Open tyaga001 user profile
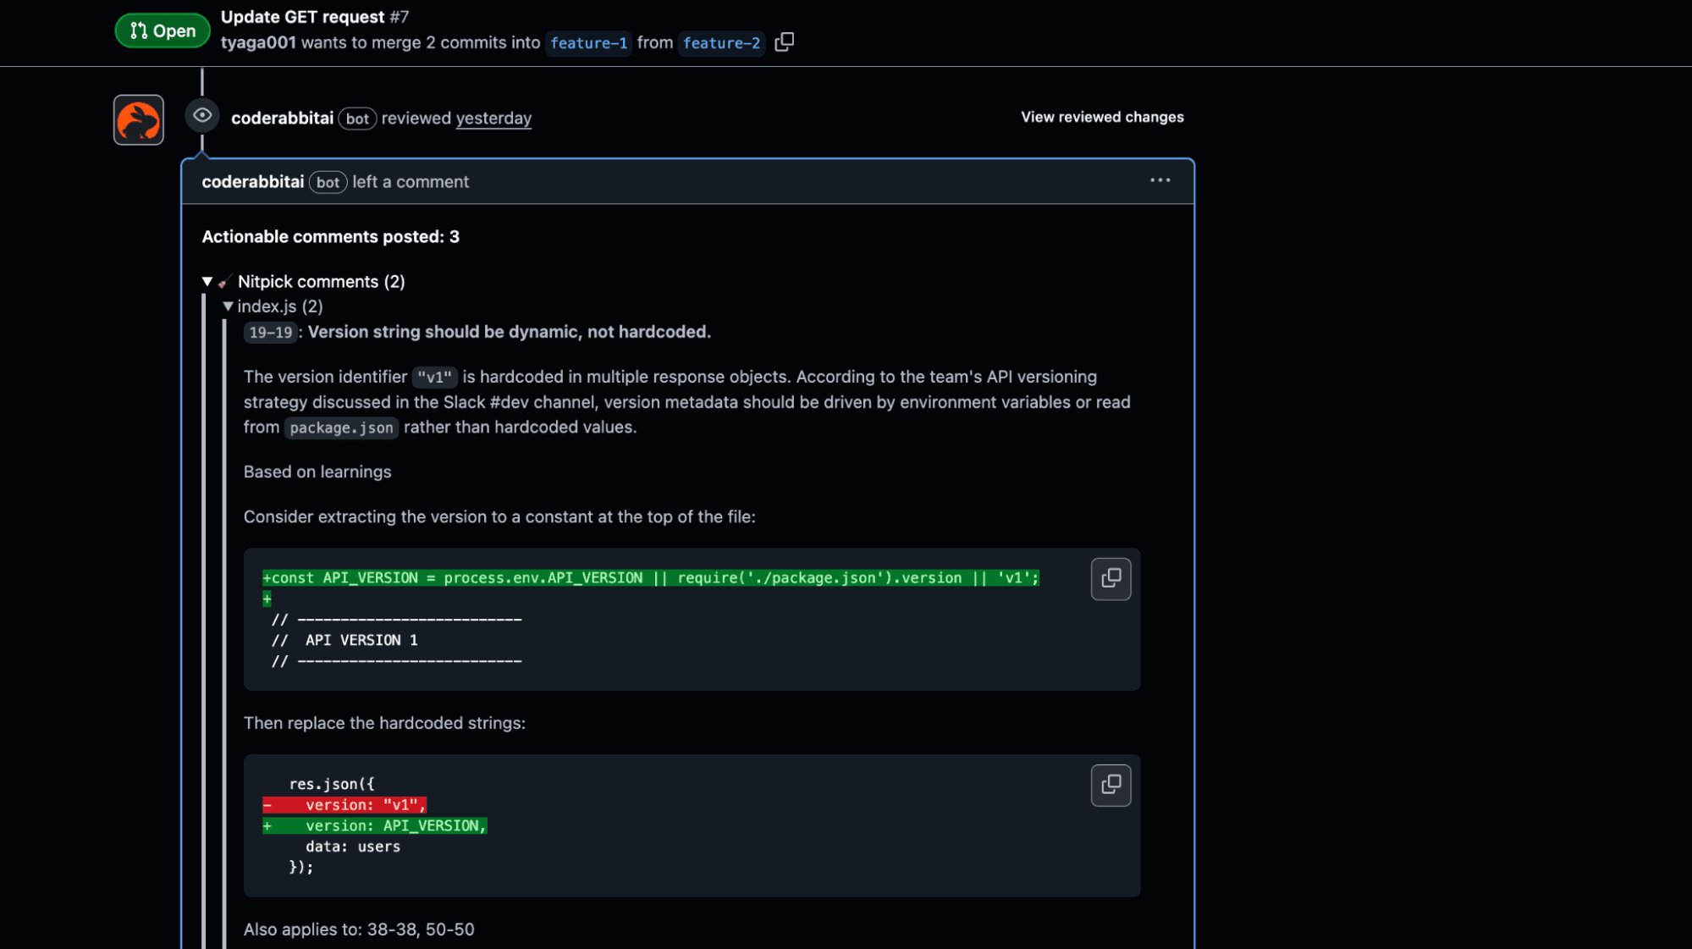The width and height of the screenshot is (1692, 949). coord(258,42)
